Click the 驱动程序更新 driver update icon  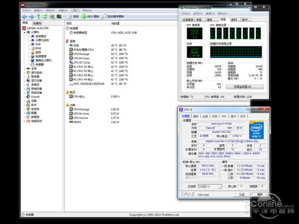point(104,16)
